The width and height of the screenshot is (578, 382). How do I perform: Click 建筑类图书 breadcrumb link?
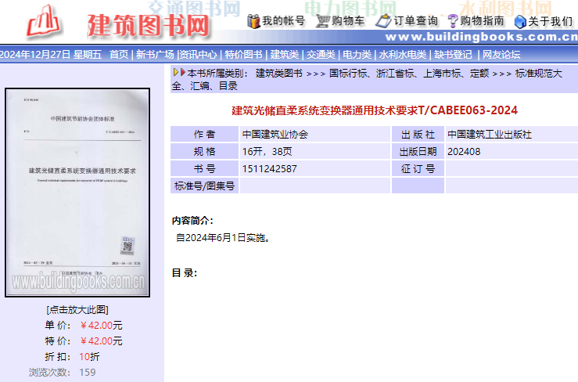pyautogui.click(x=279, y=73)
